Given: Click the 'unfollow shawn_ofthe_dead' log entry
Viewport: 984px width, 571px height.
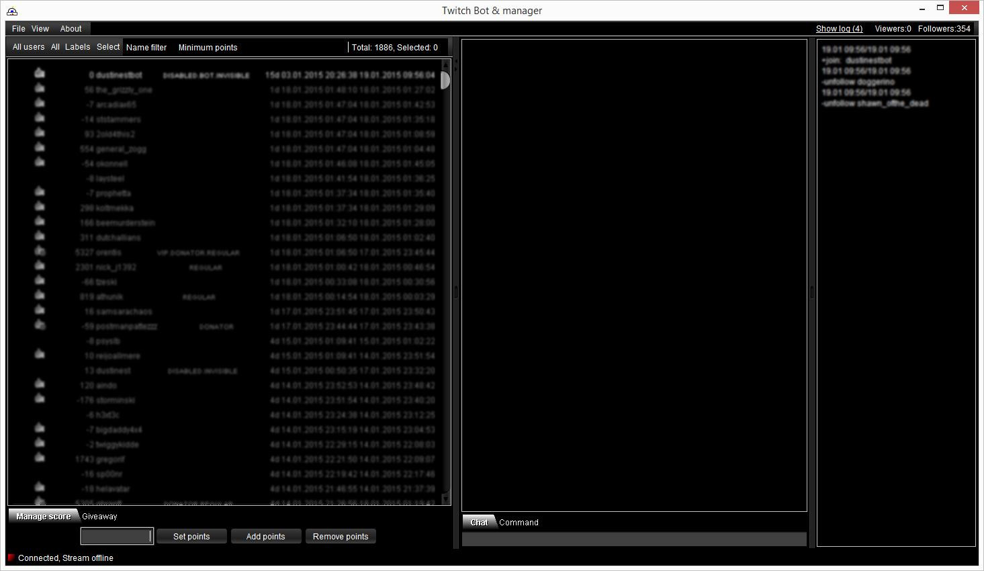Looking at the screenshot, I should pos(875,103).
